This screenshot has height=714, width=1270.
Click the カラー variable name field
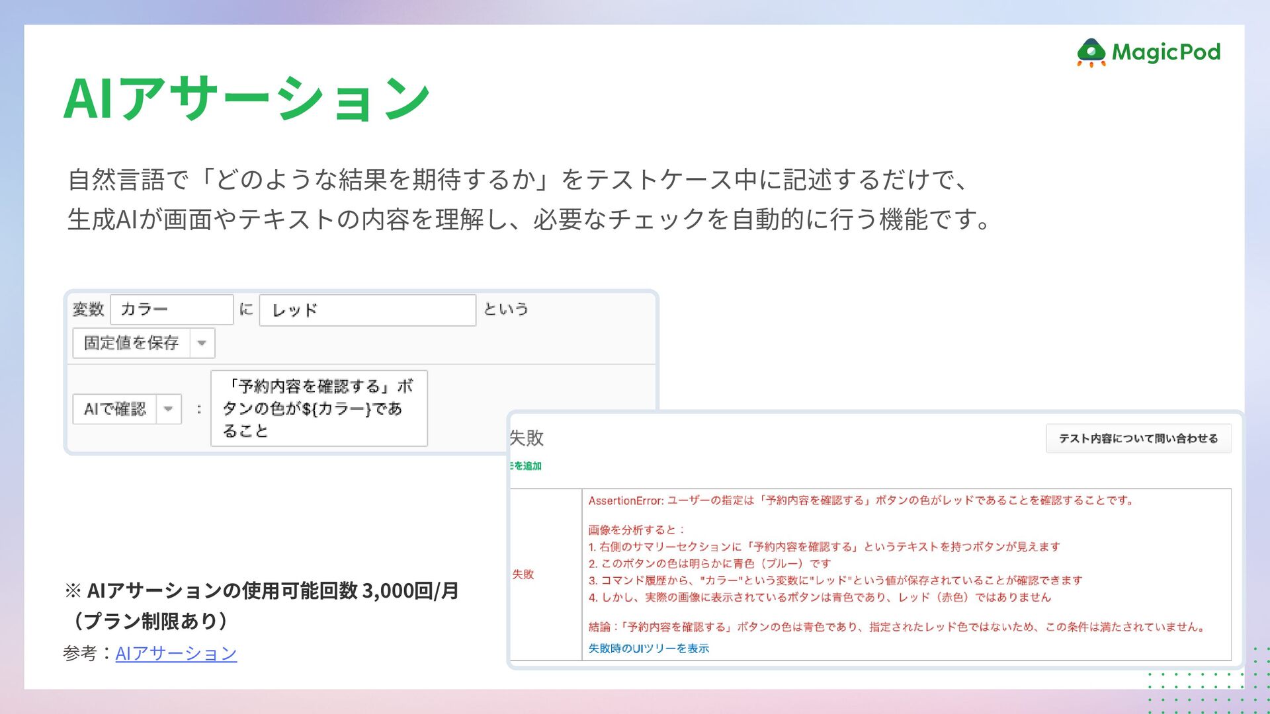(172, 309)
